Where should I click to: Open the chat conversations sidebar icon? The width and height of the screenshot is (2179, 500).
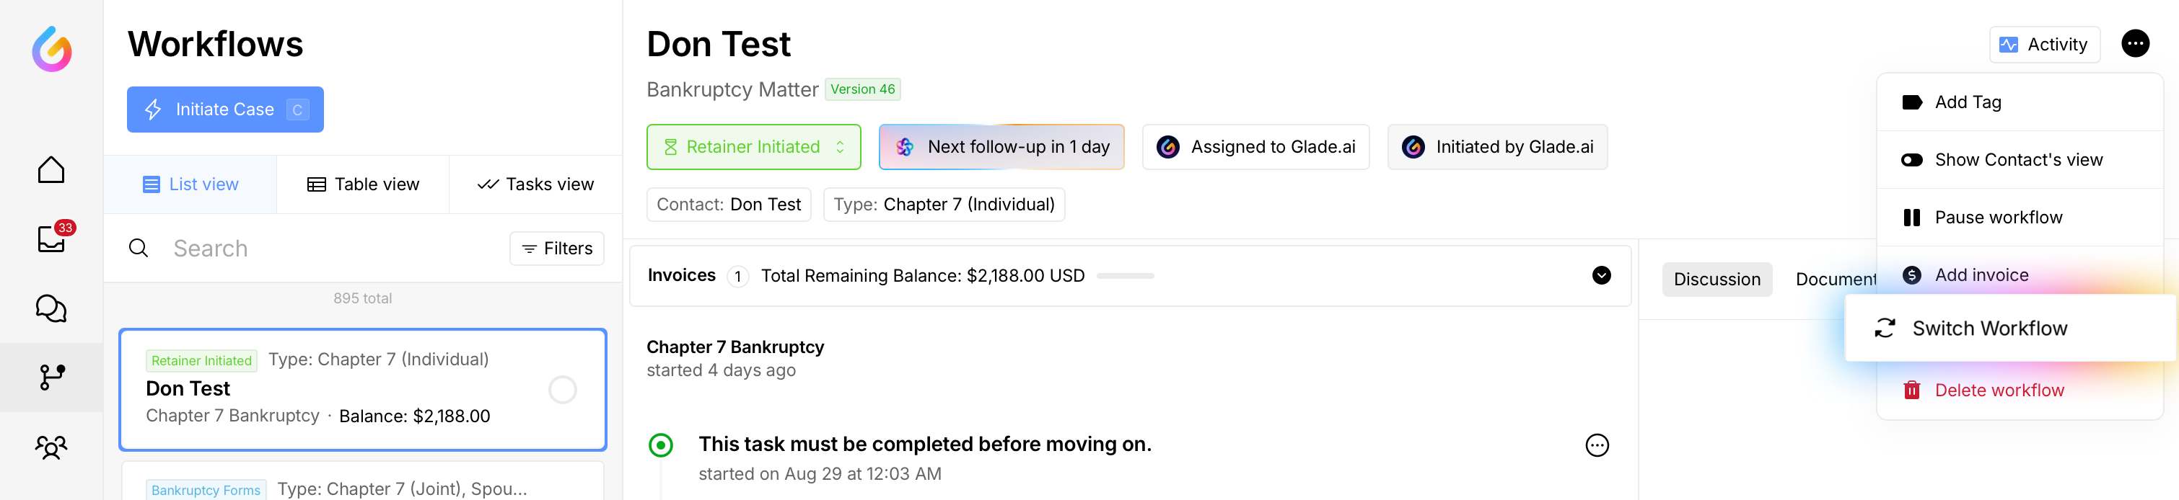click(x=51, y=308)
